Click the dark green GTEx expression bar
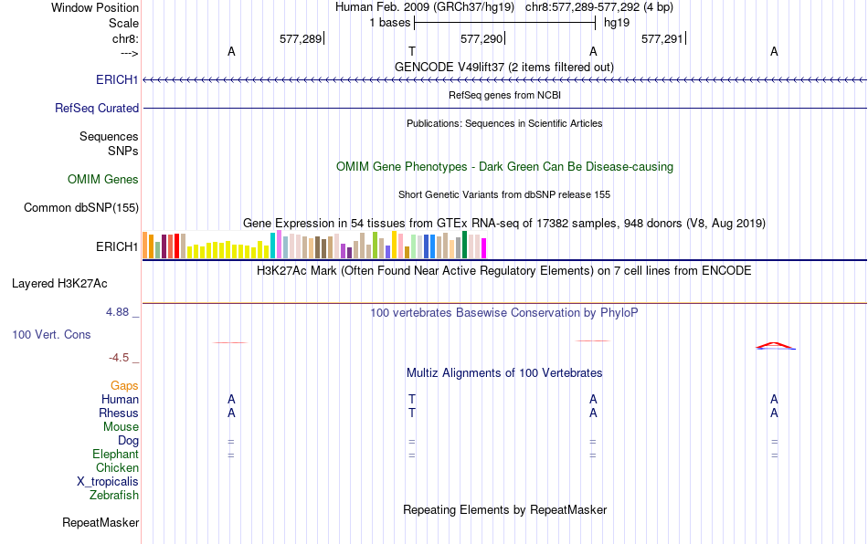Screen dimensions: 868x544 coord(464,245)
